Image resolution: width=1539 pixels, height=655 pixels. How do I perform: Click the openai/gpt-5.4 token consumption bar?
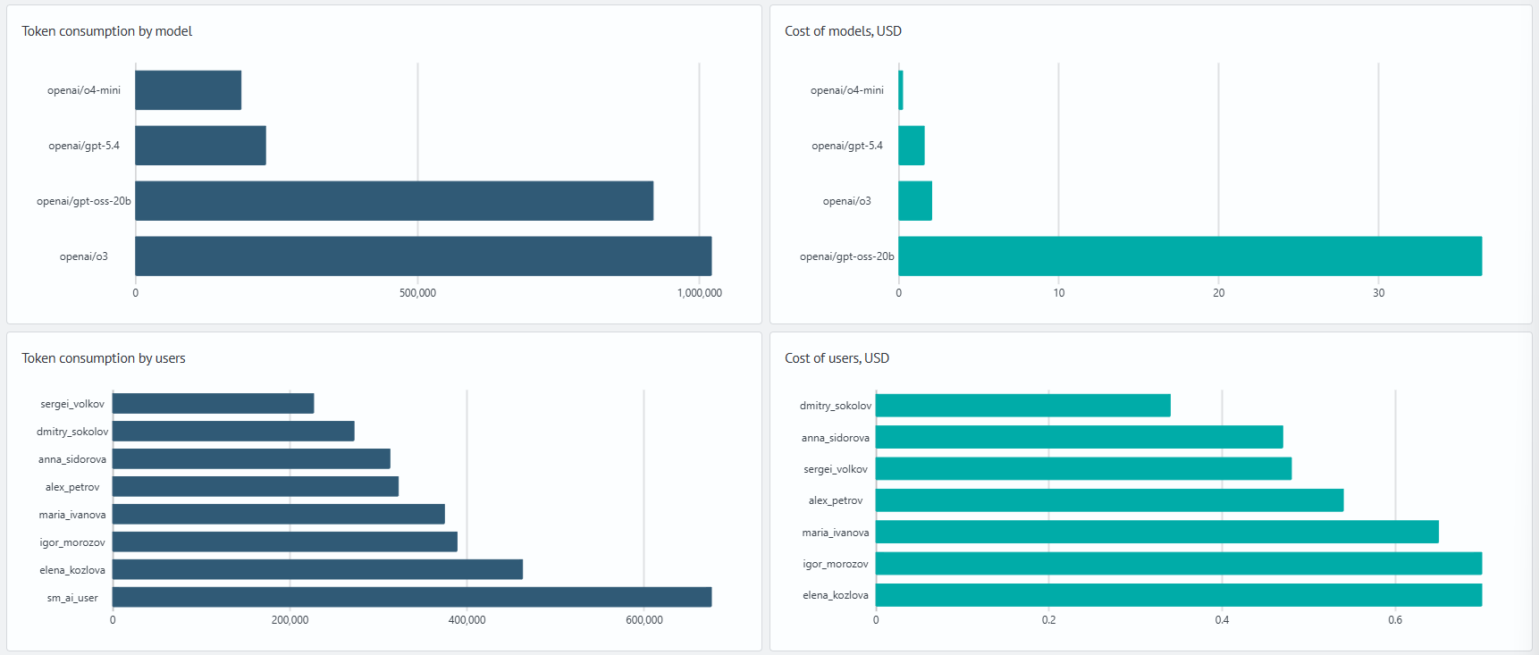(x=201, y=146)
